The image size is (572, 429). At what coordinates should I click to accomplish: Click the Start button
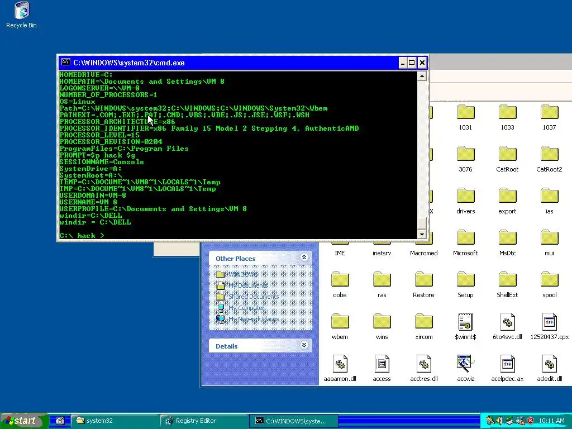click(x=24, y=421)
